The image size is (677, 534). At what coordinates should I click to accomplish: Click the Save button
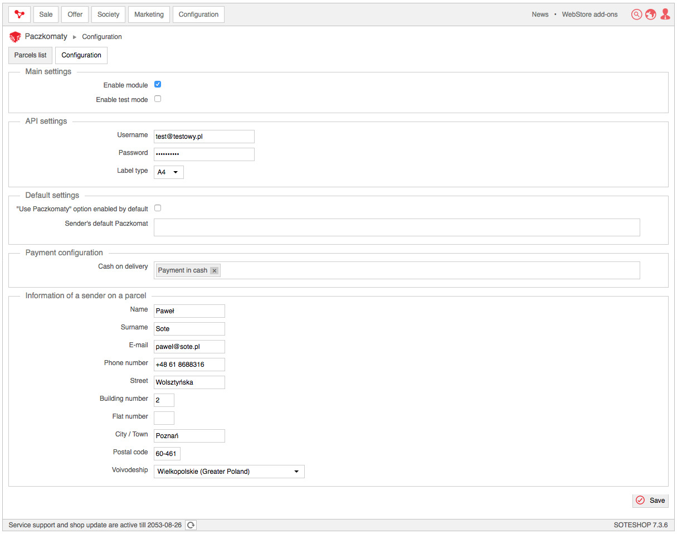point(650,501)
